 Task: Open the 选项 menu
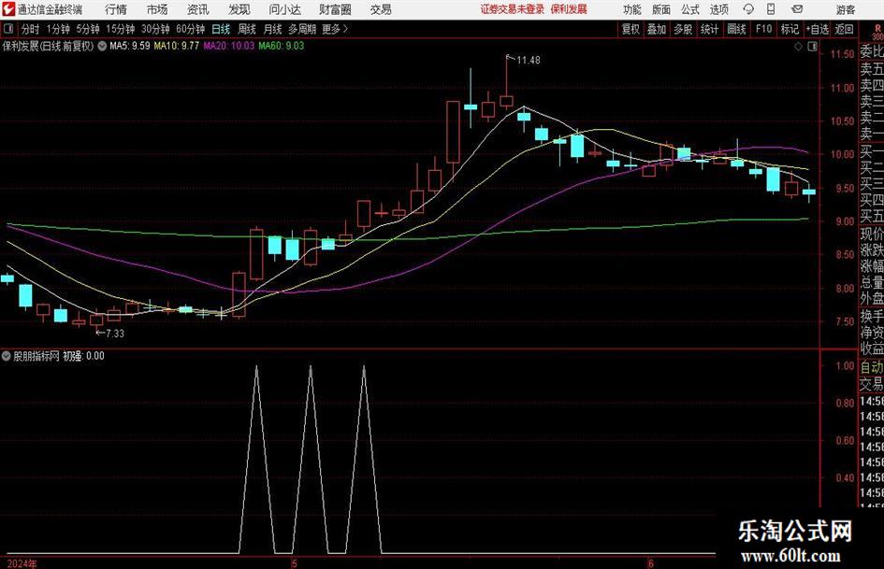[x=718, y=9]
